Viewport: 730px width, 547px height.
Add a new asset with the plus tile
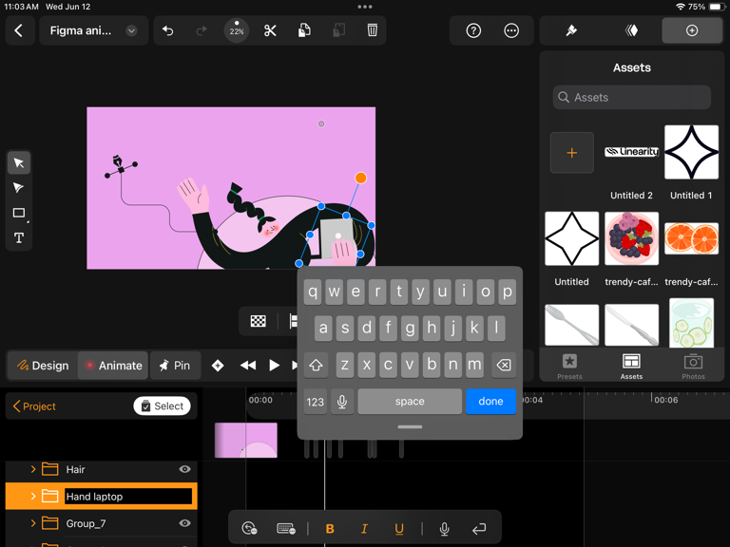pos(571,153)
